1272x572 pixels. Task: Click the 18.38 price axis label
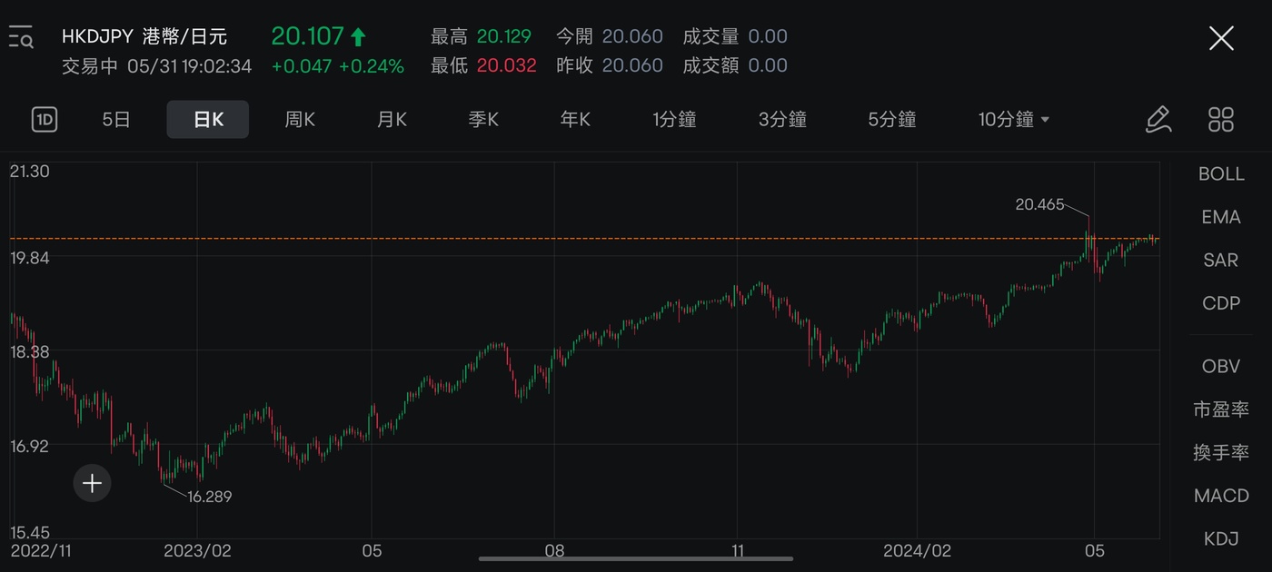coord(29,351)
